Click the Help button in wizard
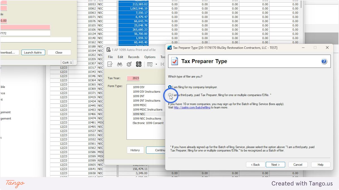The image size is (339, 190). (321, 165)
